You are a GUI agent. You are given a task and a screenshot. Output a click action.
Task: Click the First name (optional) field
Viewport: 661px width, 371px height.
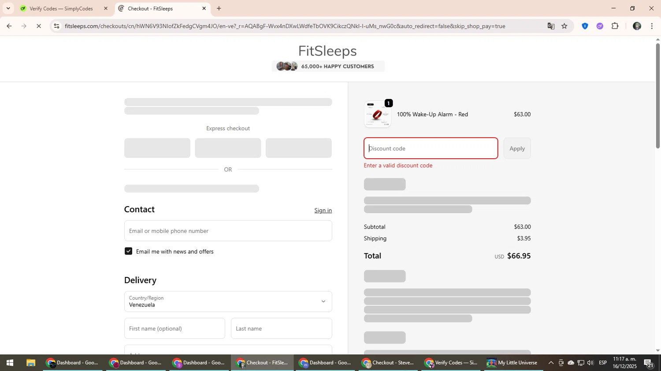click(175, 328)
